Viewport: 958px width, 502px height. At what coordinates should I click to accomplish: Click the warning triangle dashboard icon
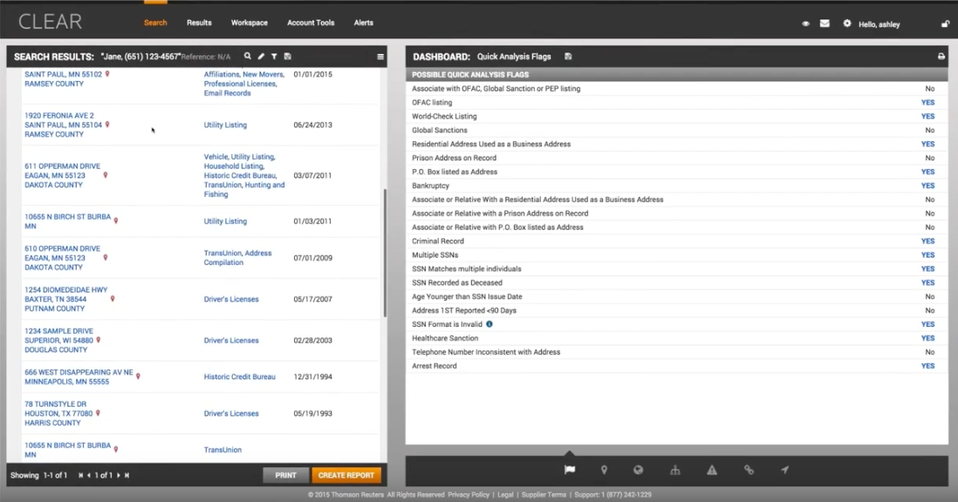pyautogui.click(x=712, y=471)
